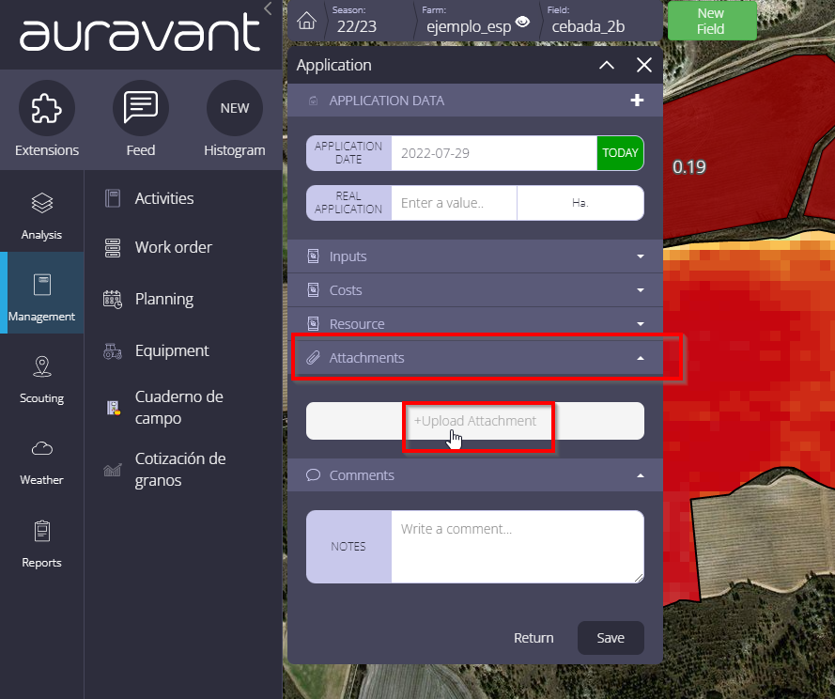
Task: Open the Ha. unit dropdown
Action: coord(580,203)
